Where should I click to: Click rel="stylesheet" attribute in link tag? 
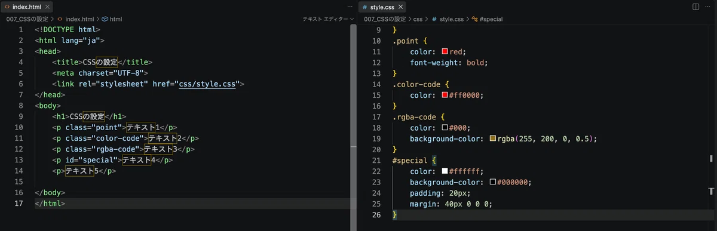point(114,84)
